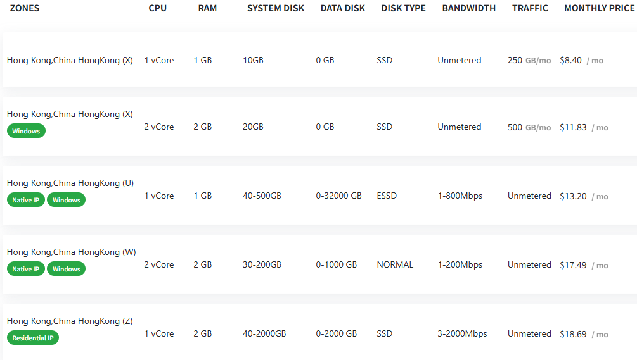637x360 pixels.
Task: Open the HongKong (Z) zone plan name
Action: [x=70, y=321]
